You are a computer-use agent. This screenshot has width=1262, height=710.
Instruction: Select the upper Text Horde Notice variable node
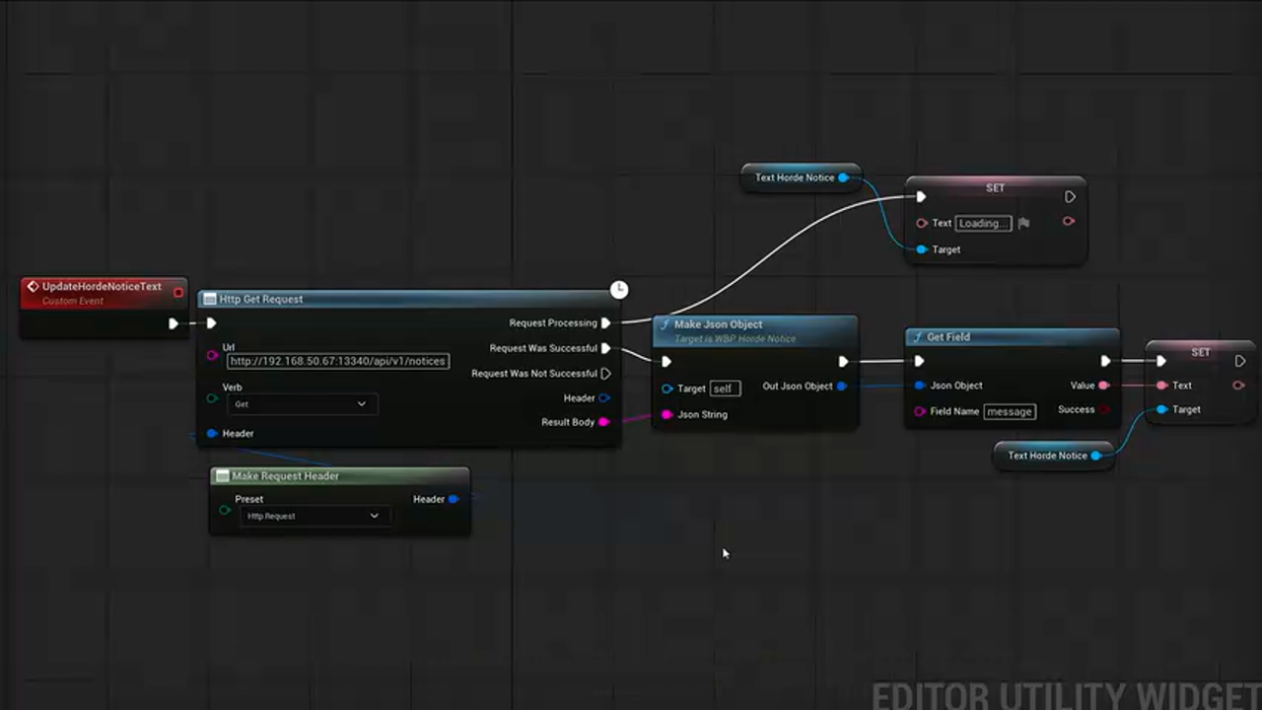tap(797, 177)
